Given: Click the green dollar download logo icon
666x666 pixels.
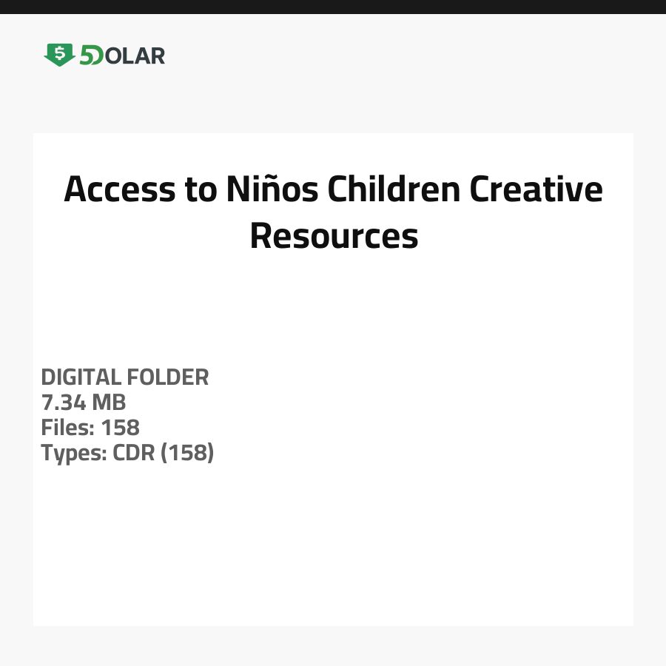Looking at the screenshot, I should 59,55.
